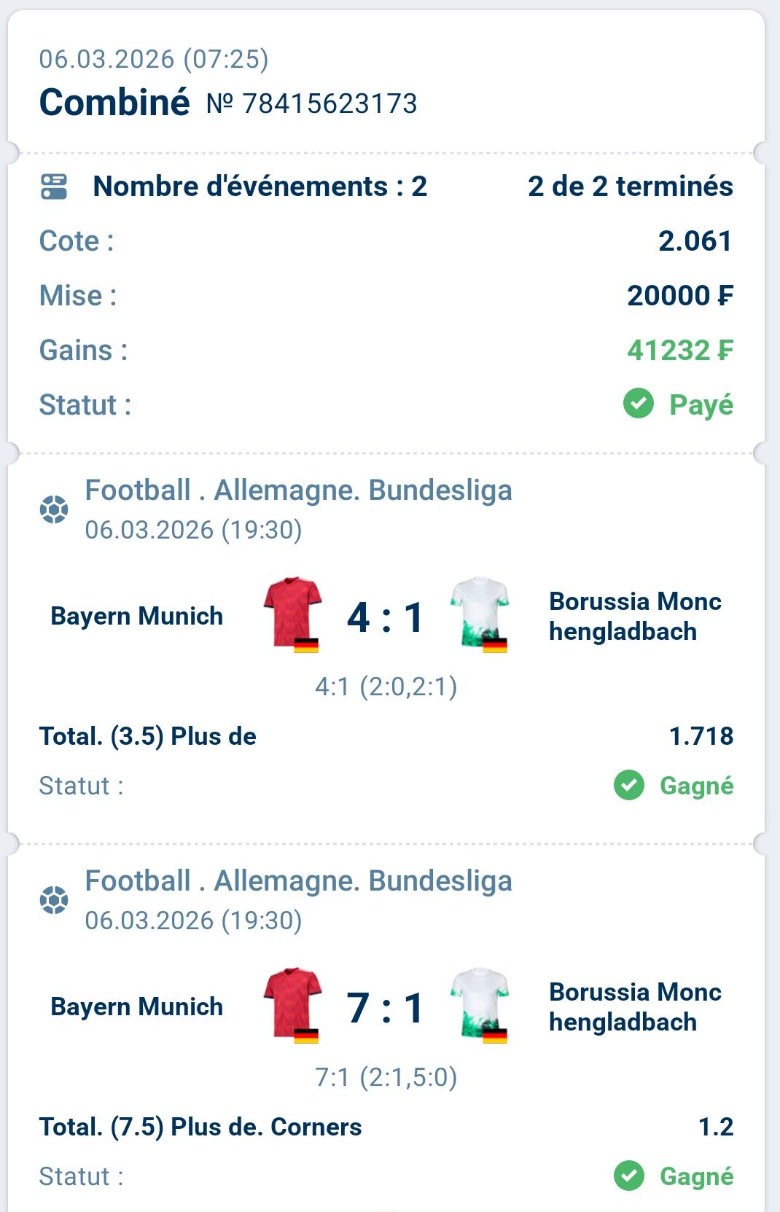Click the 1.718 odds value
780x1212 pixels.
tap(701, 736)
